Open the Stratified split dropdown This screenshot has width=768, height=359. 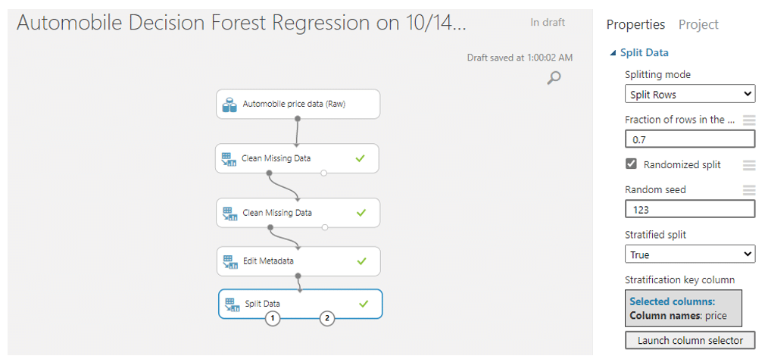(x=690, y=254)
